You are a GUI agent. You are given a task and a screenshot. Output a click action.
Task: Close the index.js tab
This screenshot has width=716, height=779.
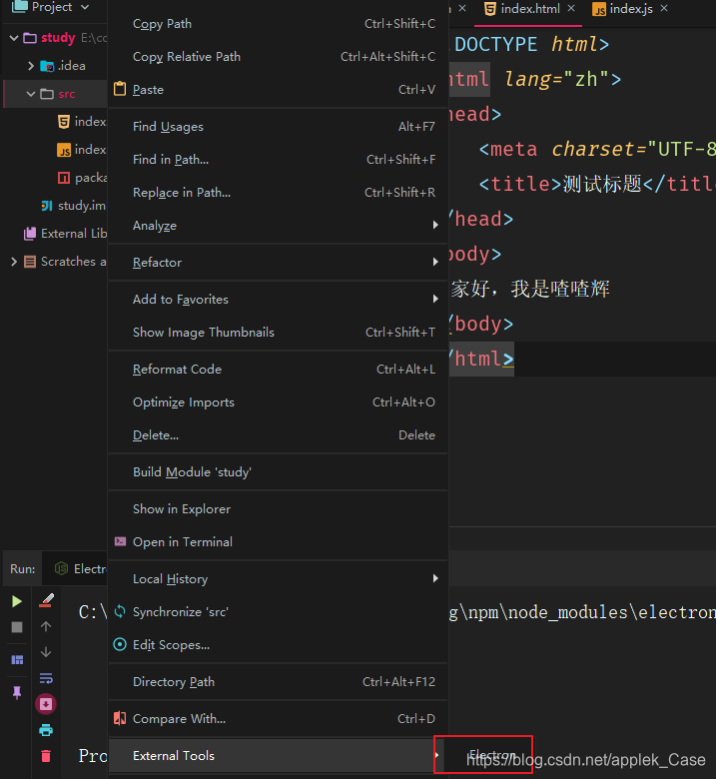pos(664,8)
